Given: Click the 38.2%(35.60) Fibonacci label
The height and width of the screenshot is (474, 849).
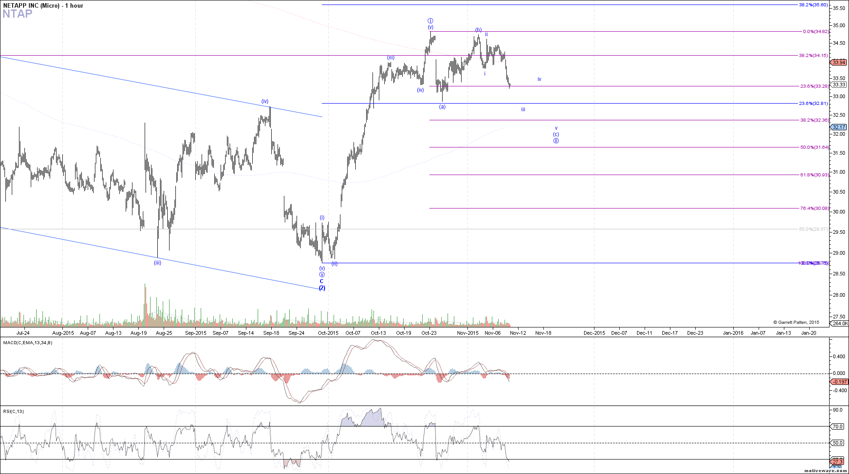Looking at the screenshot, I should (813, 5).
